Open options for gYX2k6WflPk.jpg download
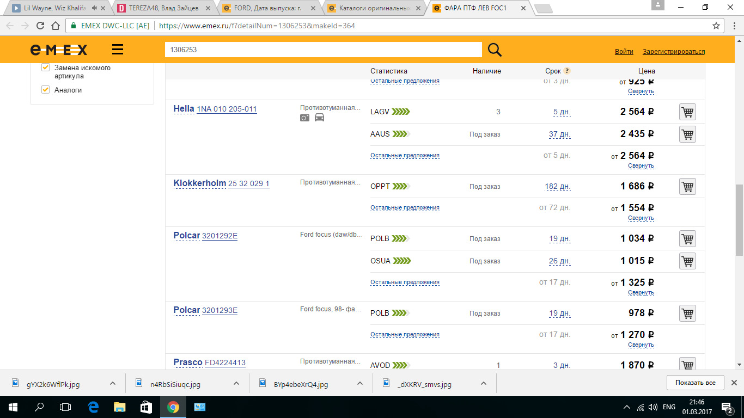The height and width of the screenshot is (418, 744). point(113,384)
